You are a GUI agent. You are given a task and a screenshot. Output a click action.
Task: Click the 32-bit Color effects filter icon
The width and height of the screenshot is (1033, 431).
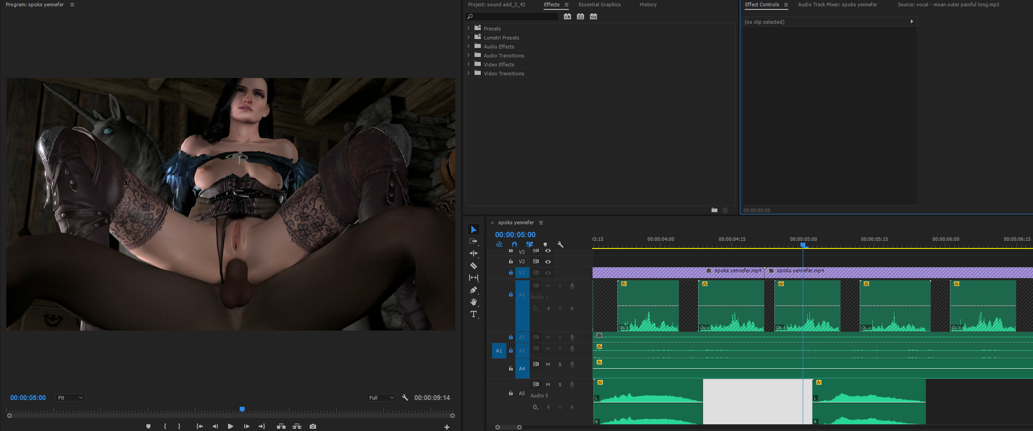pos(580,17)
